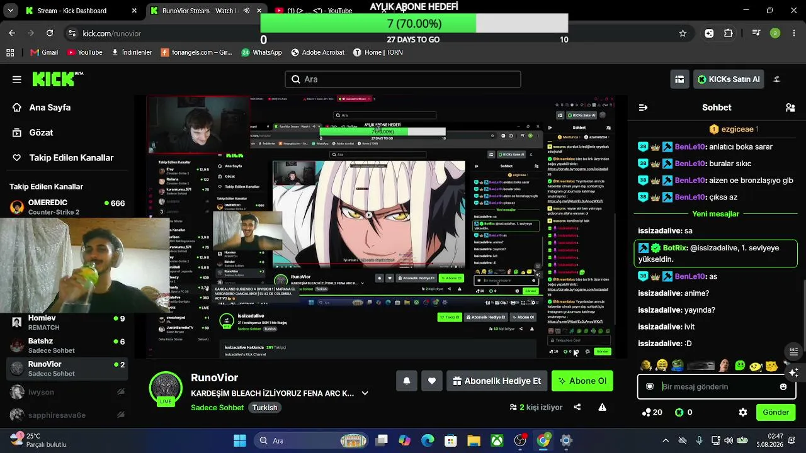Click the Bir mesaj gönderin input field

(x=717, y=387)
